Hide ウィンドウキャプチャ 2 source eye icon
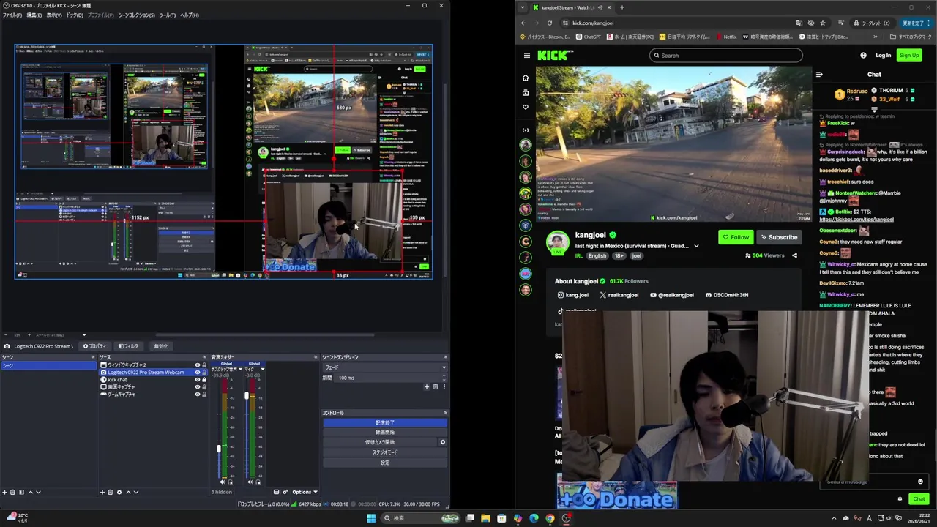The image size is (937, 527). [197, 365]
